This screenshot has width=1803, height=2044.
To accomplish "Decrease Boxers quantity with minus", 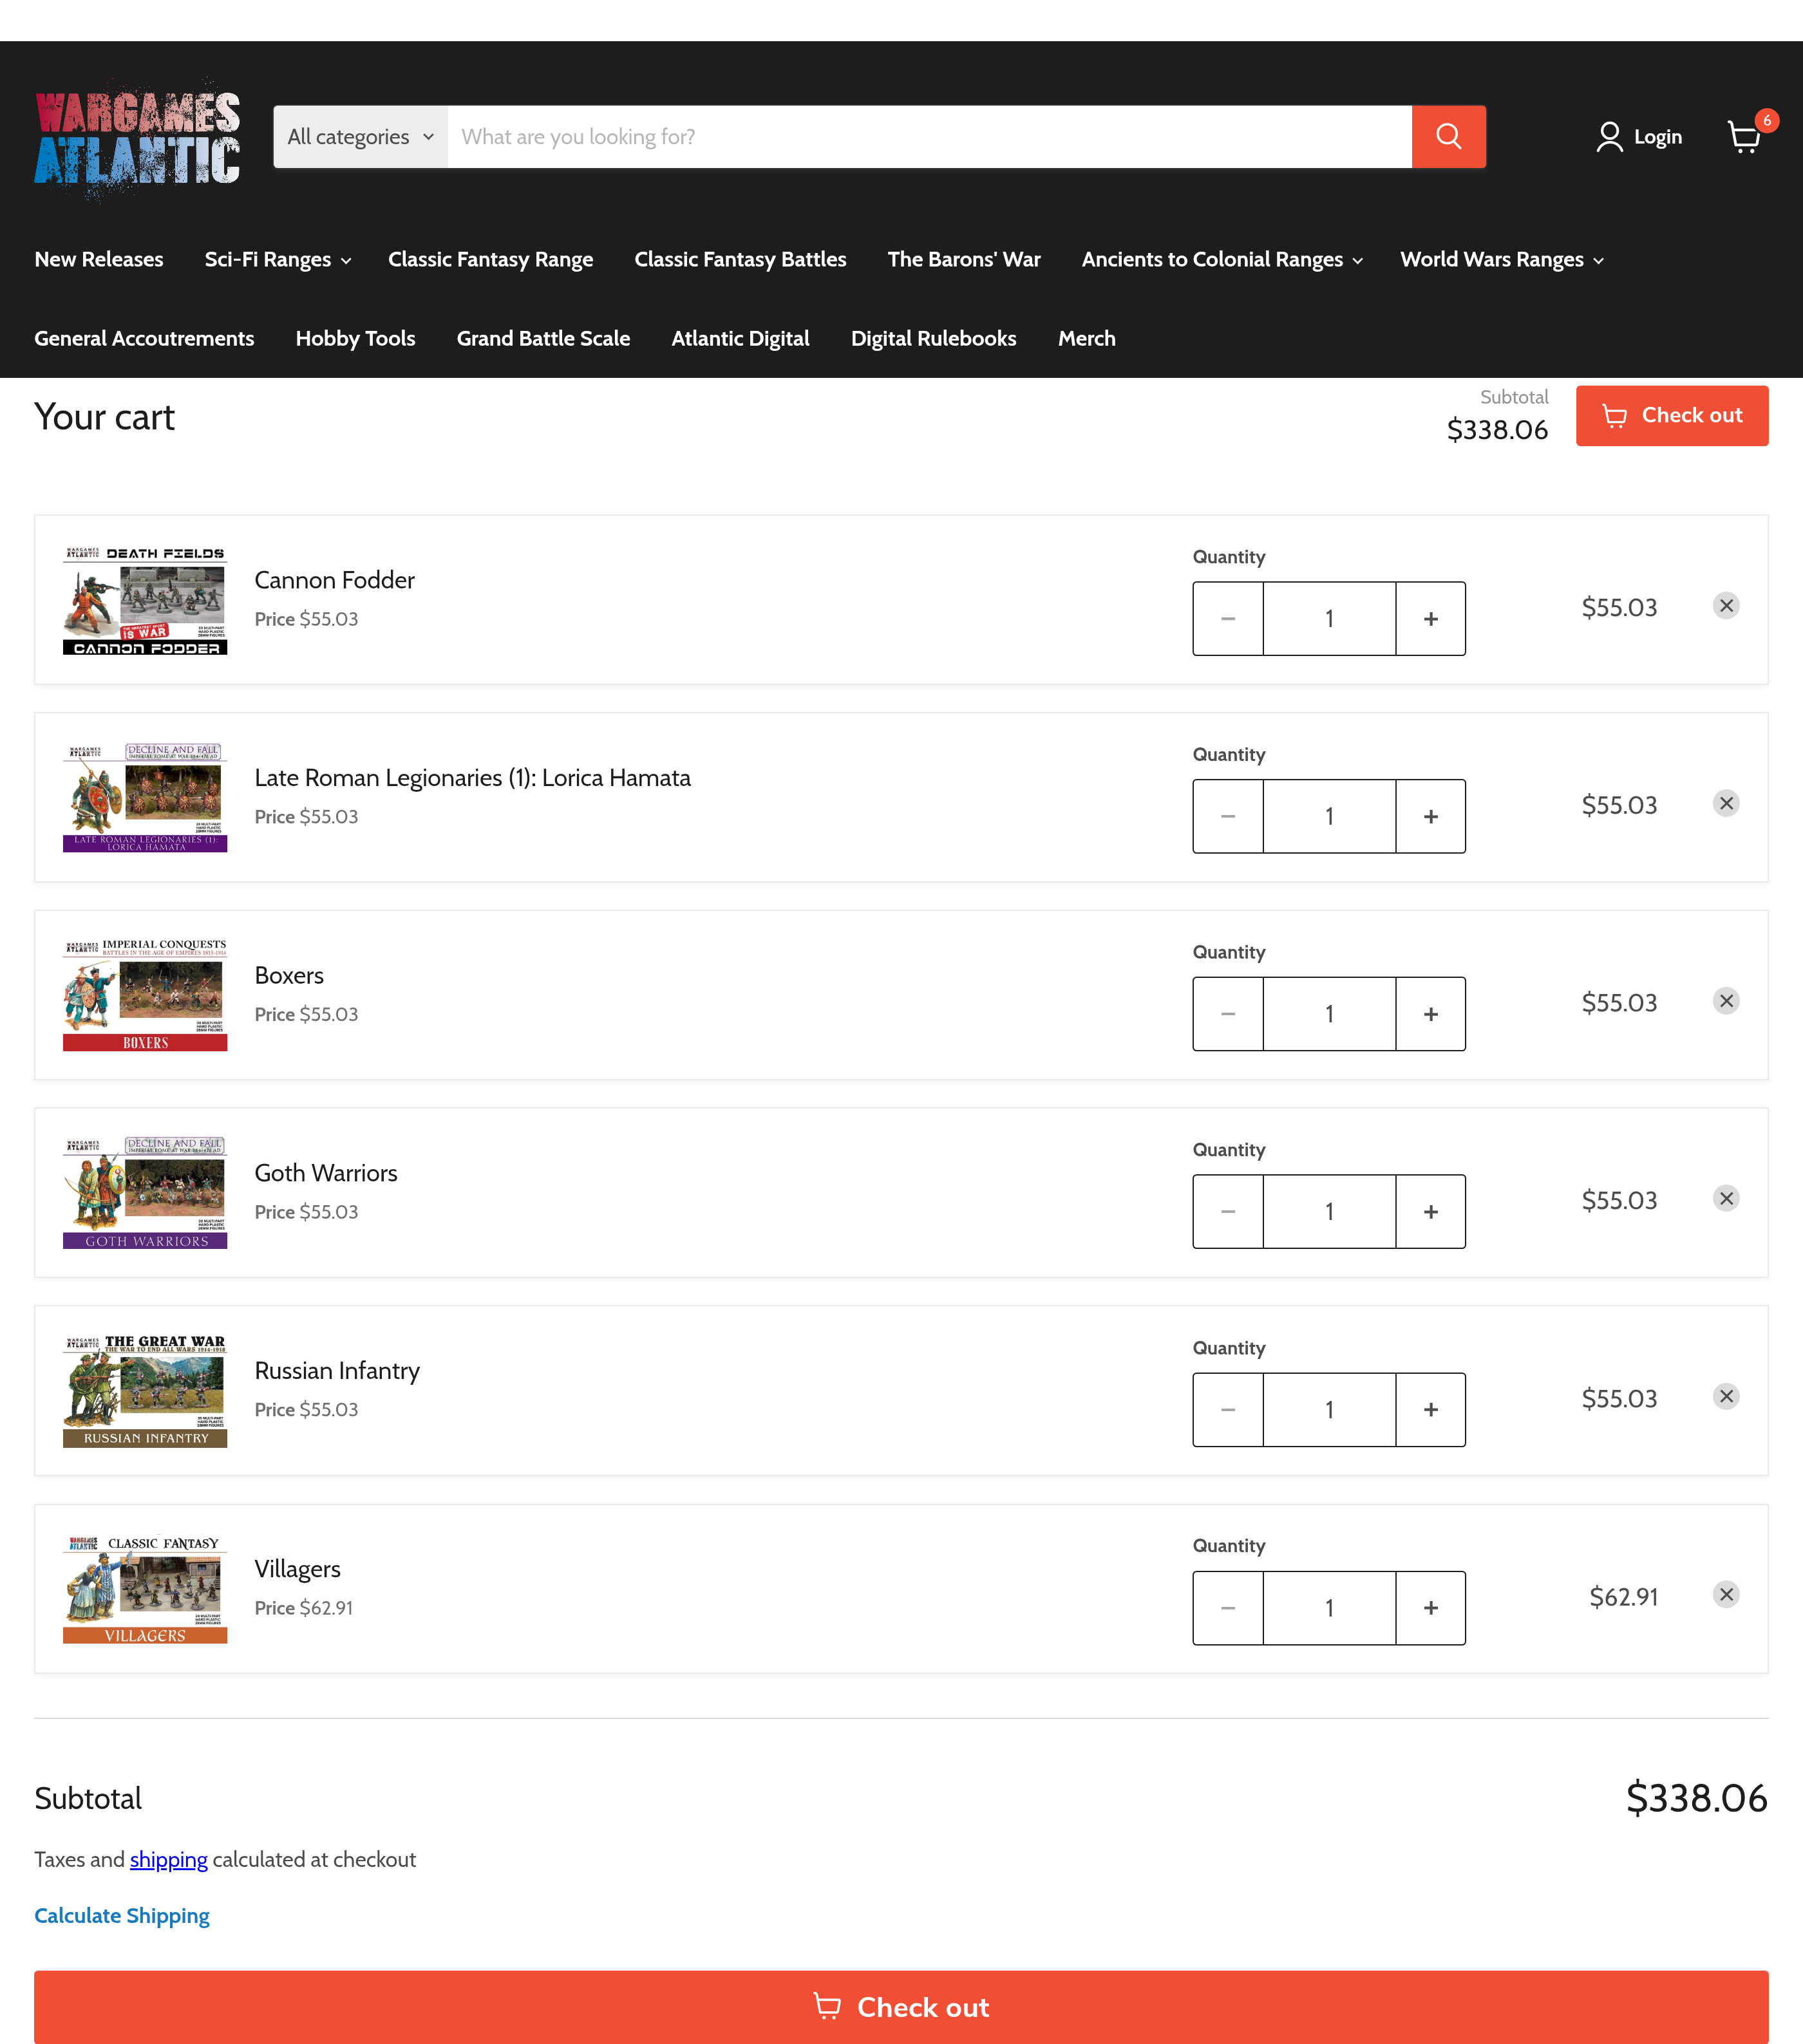I will click(1228, 1014).
